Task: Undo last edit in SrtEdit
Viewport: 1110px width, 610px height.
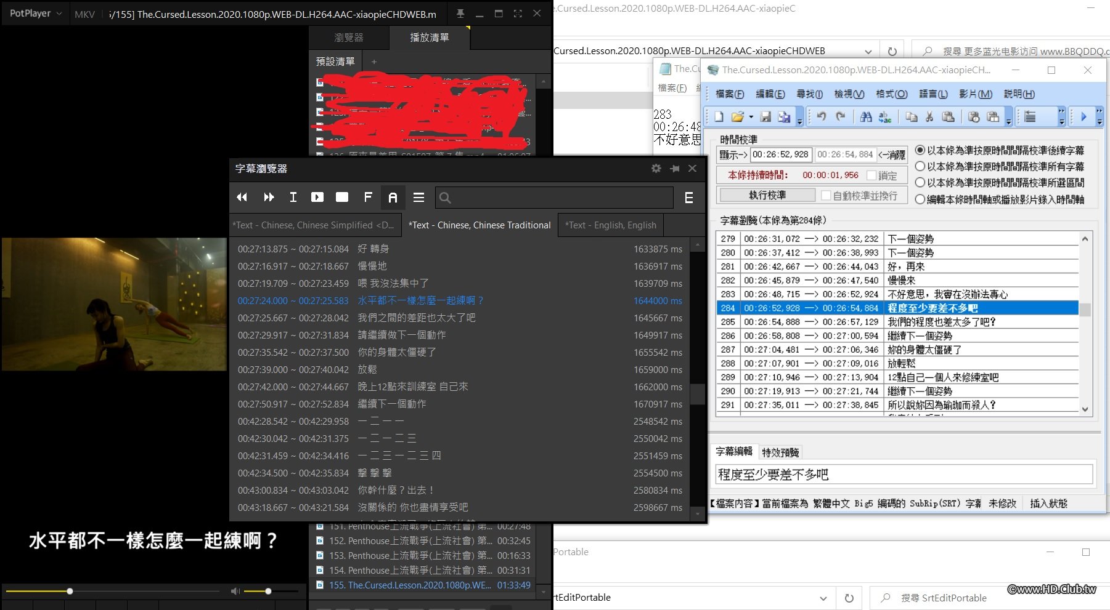Action: [822, 116]
